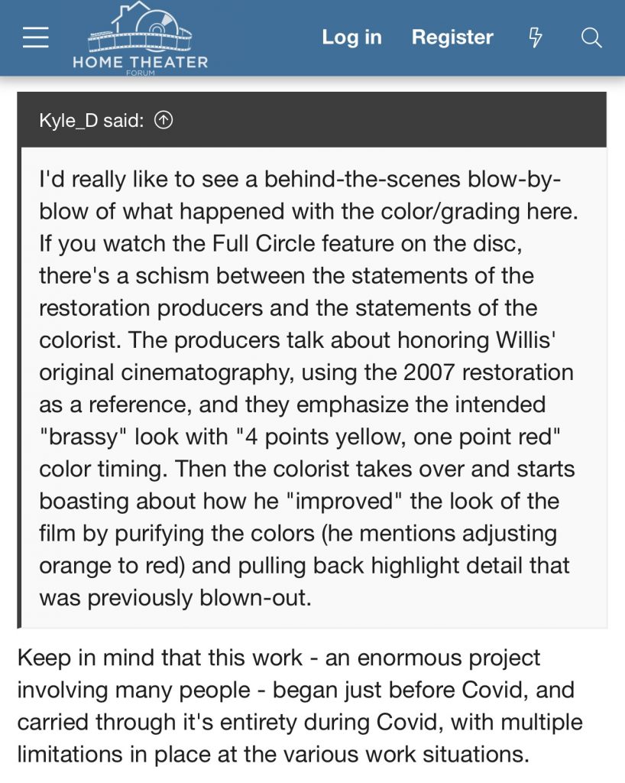Image resolution: width=625 pixels, height=783 pixels.
Task: Click the reply paragraph starting "Keep in mind"
Action: pos(278,658)
